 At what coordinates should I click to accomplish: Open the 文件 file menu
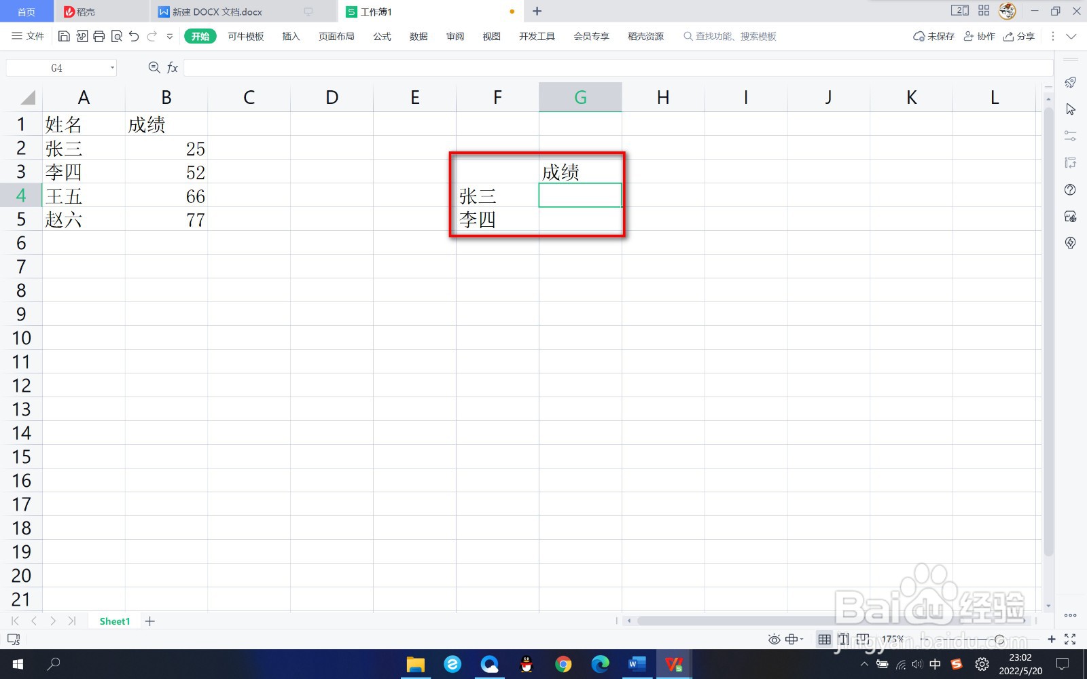[x=28, y=37]
